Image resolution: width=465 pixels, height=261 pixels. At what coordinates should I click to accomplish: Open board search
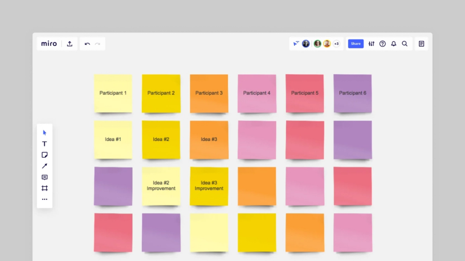pos(404,44)
